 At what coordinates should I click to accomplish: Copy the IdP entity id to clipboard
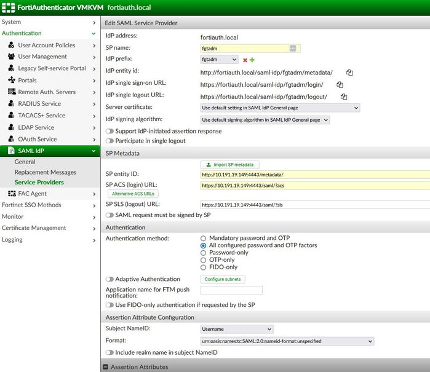tap(349, 73)
